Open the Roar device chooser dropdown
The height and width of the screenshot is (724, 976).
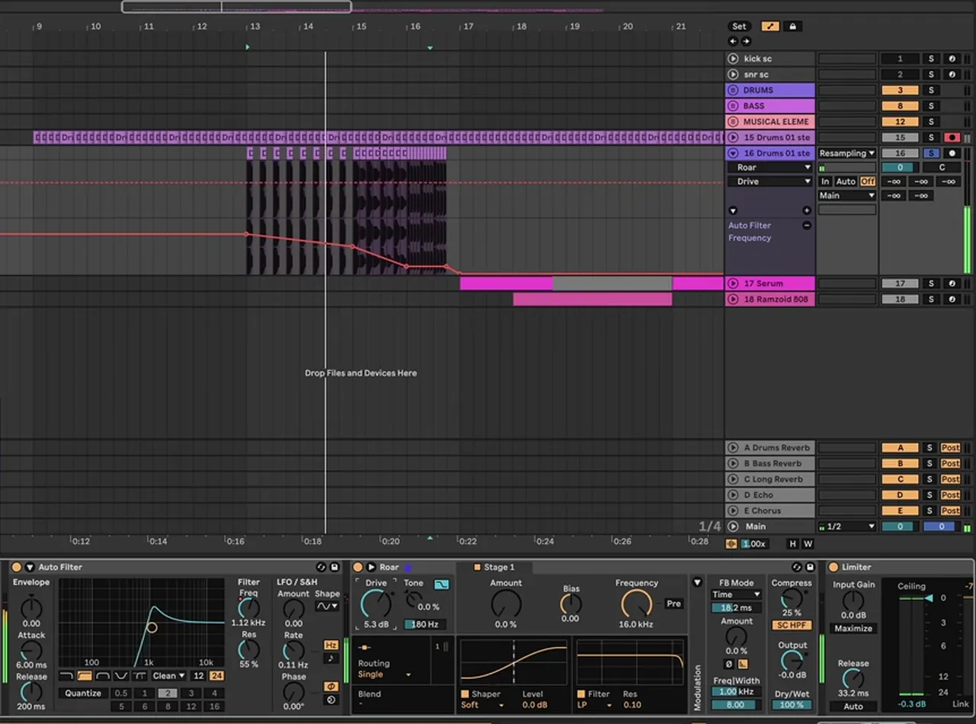tap(769, 168)
